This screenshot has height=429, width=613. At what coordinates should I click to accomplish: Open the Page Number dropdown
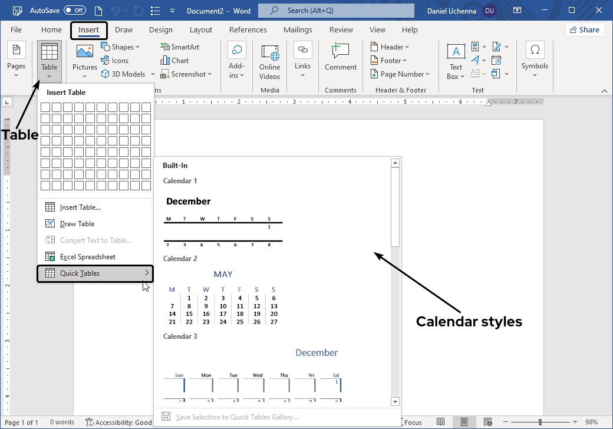401,74
